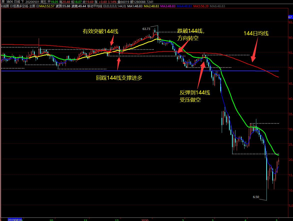Click the 63.73 high price label
The image size is (293, 221).
pyautogui.click(x=146, y=29)
